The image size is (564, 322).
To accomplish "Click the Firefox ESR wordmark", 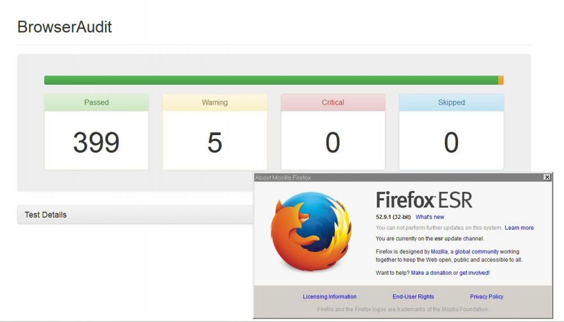I will (424, 200).
